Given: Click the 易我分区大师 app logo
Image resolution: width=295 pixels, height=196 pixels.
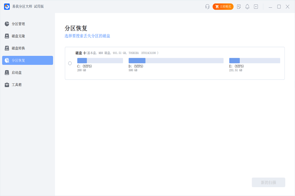Looking at the screenshot, I should (x=7, y=7).
